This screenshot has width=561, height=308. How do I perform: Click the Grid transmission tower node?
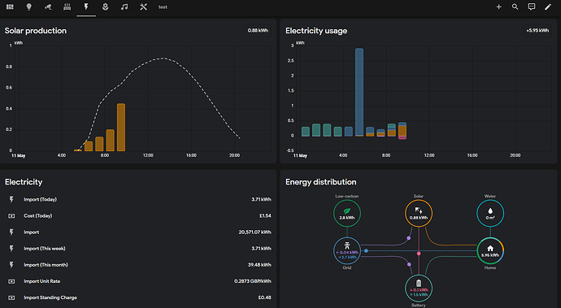(347, 251)
